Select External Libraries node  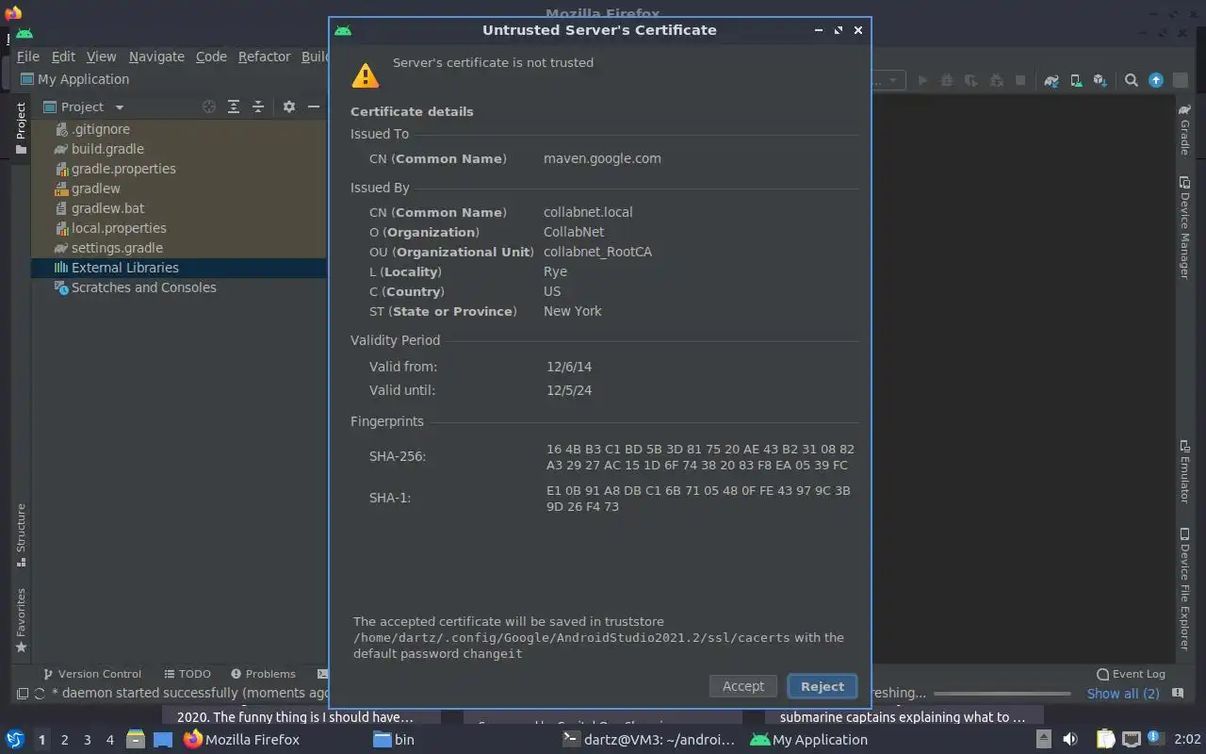[x=179, y=268]
